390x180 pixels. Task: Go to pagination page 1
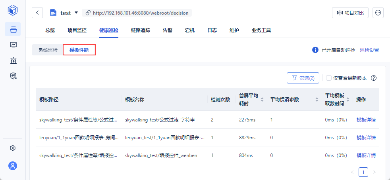pyautogui.click(x=363, y=172)
